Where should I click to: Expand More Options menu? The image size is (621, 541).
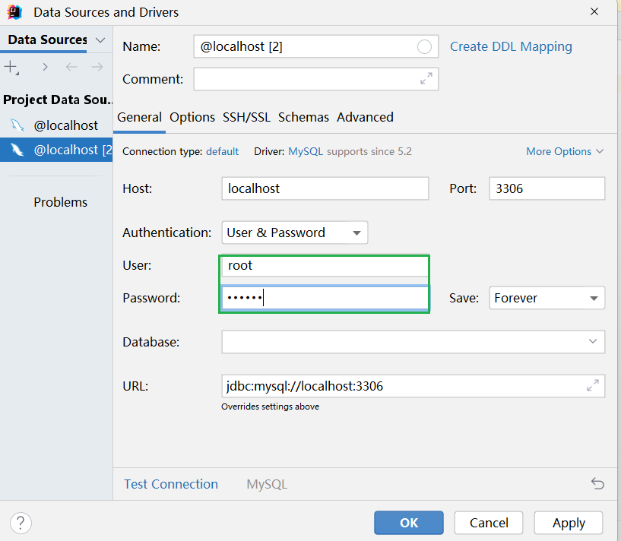point(565,151)
